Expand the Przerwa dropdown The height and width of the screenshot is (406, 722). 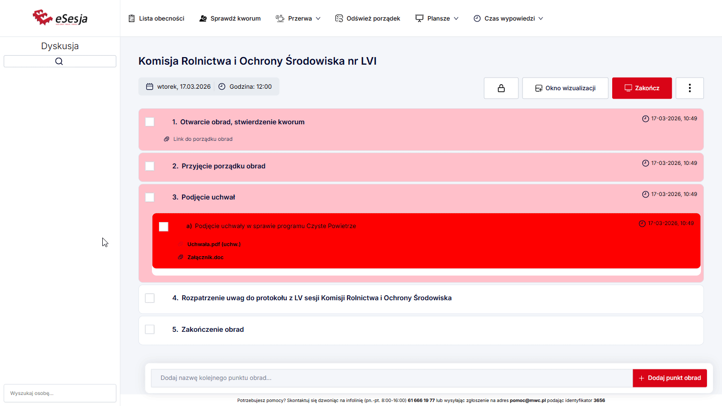tap(298, 19)
